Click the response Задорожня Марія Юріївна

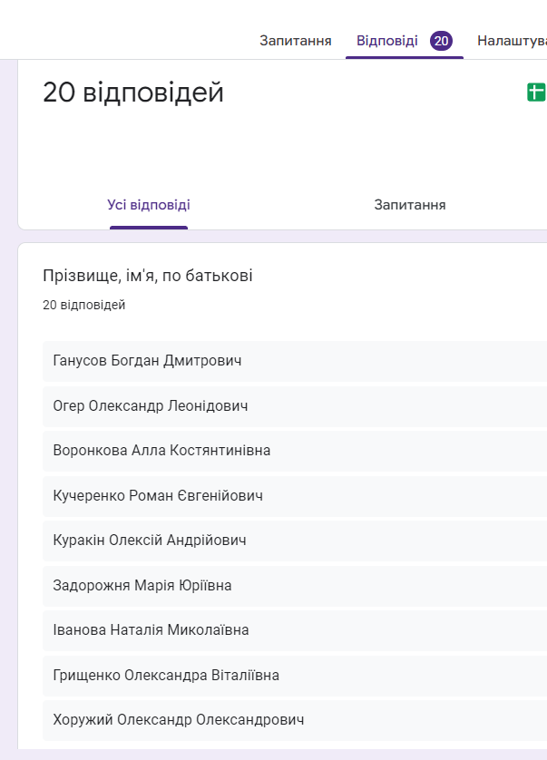click(x=142, y=586)
